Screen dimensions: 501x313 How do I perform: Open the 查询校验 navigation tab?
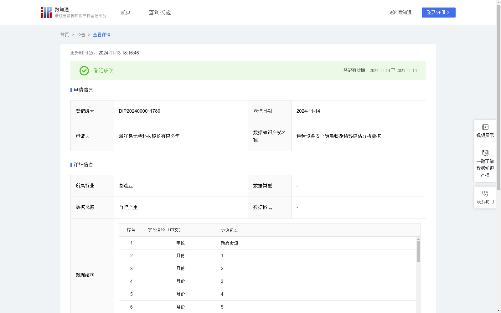tap(160, 13)
